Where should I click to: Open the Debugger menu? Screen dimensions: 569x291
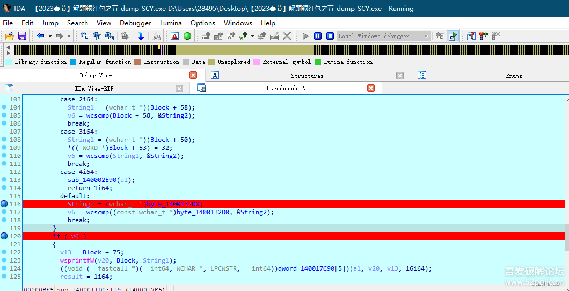click(x=135, y=23)
